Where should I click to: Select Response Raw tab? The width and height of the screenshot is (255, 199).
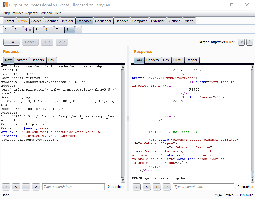[139, 60]
